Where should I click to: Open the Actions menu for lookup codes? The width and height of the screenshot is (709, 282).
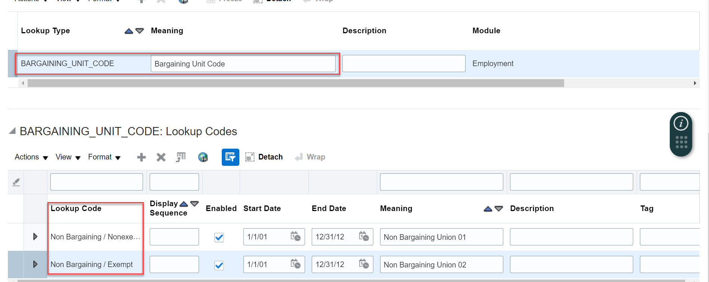(x=31, y=157)
